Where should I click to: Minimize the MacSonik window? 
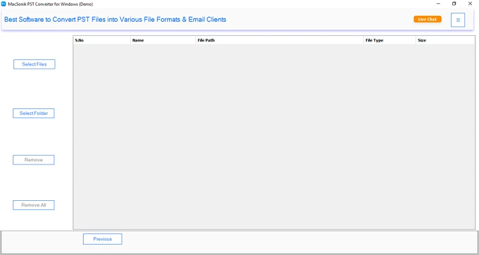point(438,4)
